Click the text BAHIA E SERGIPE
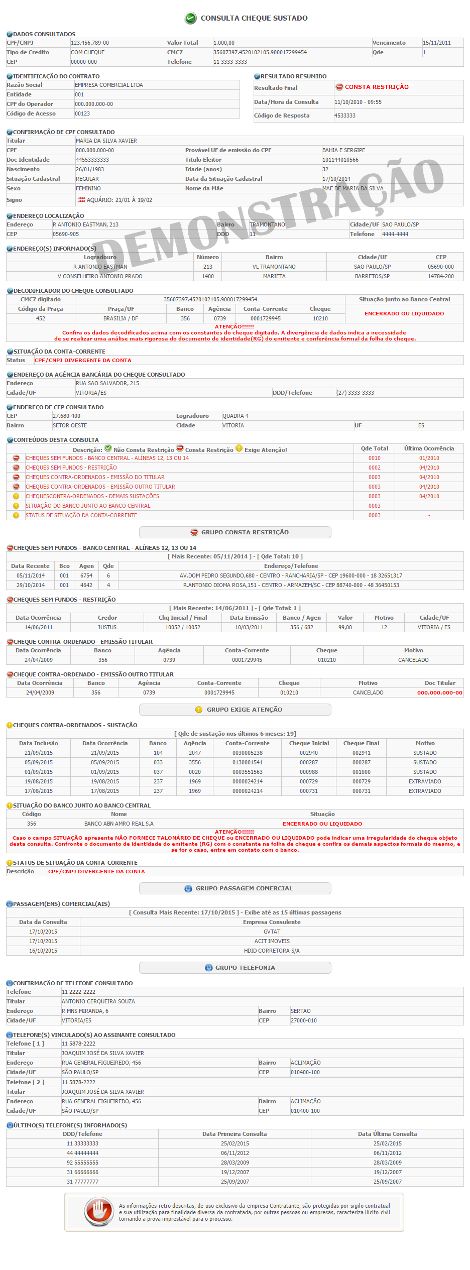 (x=344, y=151)
